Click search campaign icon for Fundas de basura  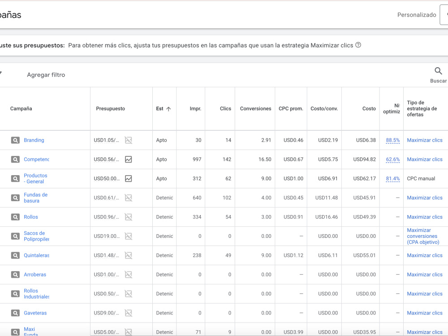pos(15,198)
